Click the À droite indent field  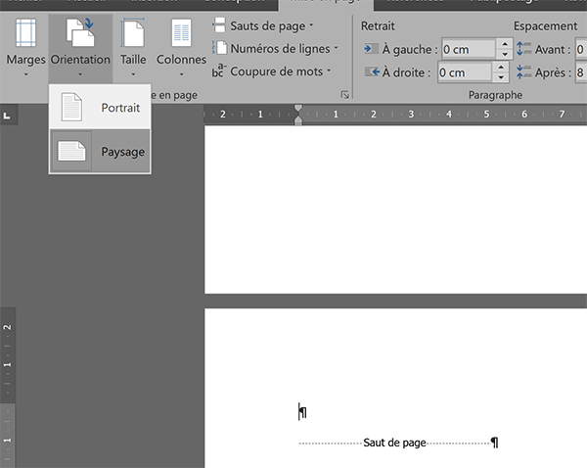pyautogui.click(x=465, y=72)
